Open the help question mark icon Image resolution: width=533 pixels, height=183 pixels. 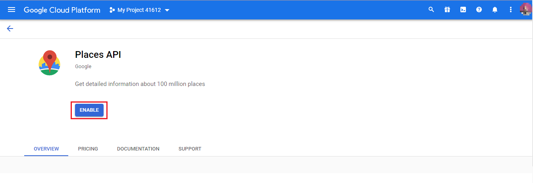(479, 10)
